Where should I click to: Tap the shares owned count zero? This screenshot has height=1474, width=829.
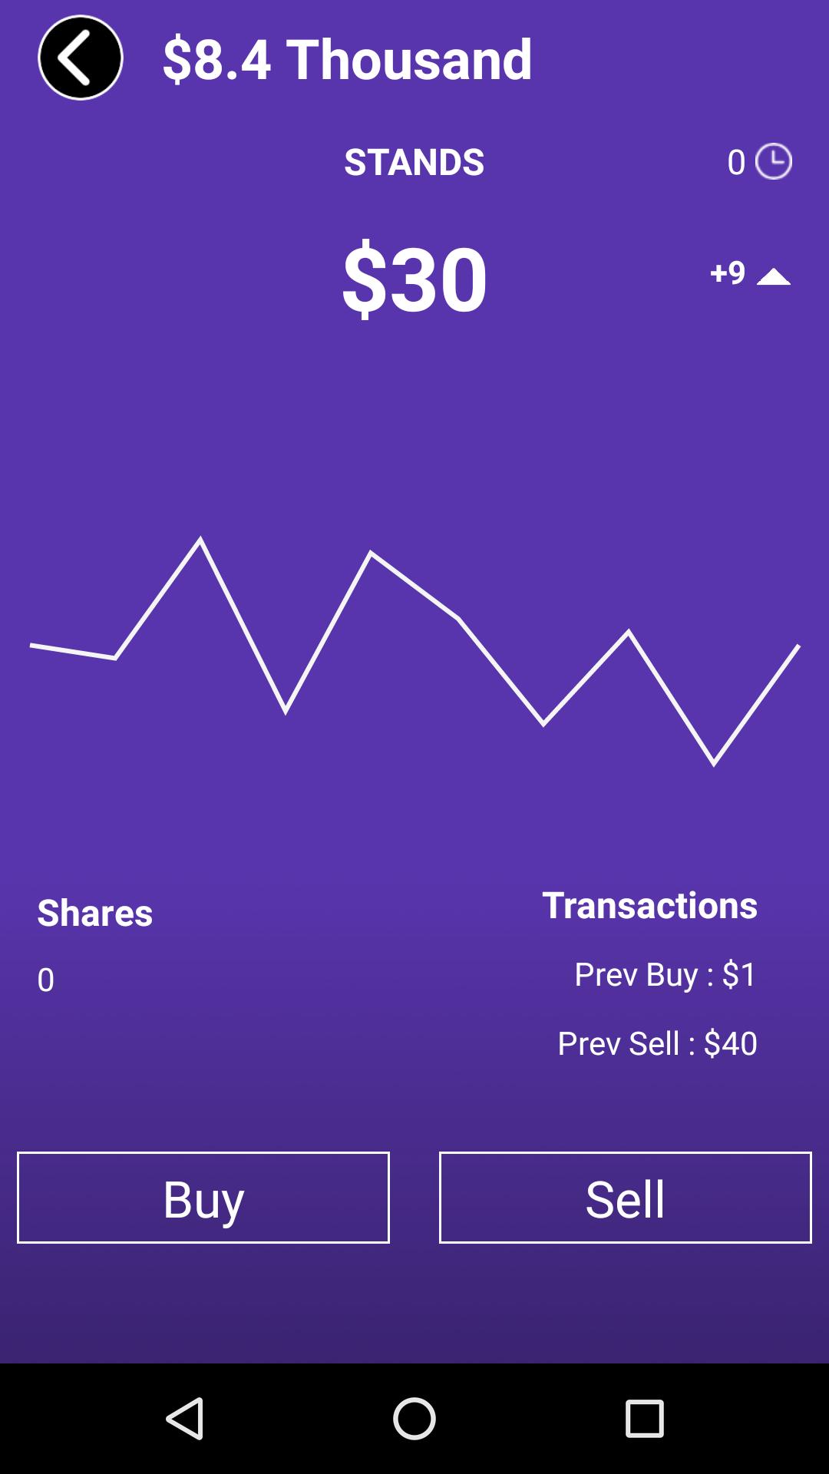click(46, 980)
